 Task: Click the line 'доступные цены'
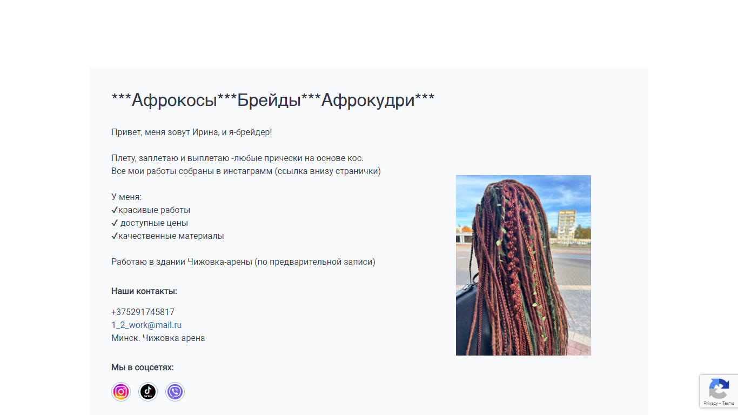pos(150,223)
